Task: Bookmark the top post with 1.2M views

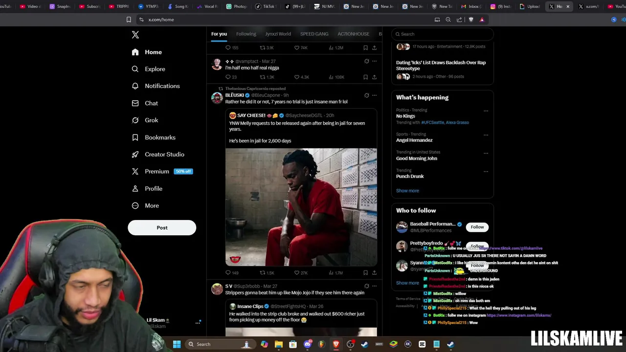Action: pos(365,48)
